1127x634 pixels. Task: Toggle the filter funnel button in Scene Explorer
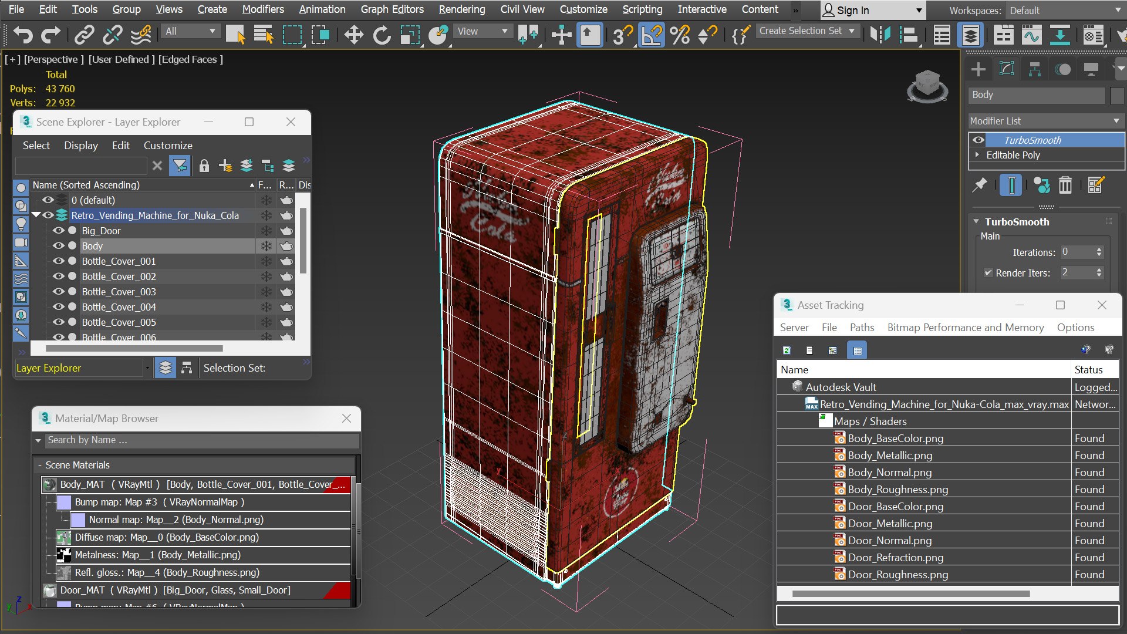point(180,166)
